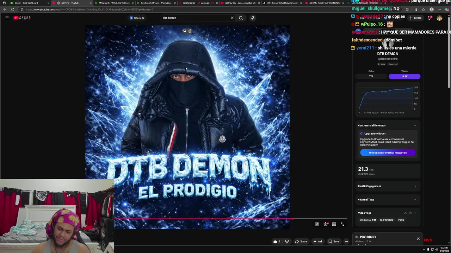Click the vidIQ SEO score 21.3
451x253 pixels.
pyautogui.click(x=363, y=169)
